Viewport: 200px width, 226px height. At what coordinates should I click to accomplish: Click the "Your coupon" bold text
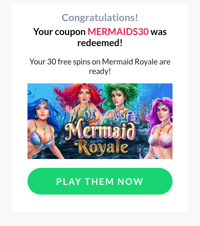click(59, 32)
